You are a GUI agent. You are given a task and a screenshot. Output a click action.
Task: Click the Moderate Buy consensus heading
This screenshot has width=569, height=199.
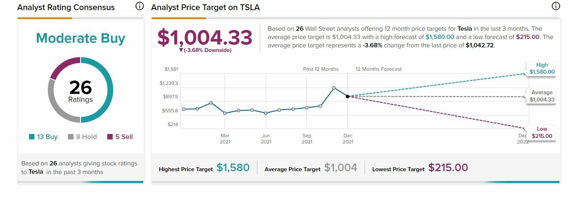(x=80, y=38)
